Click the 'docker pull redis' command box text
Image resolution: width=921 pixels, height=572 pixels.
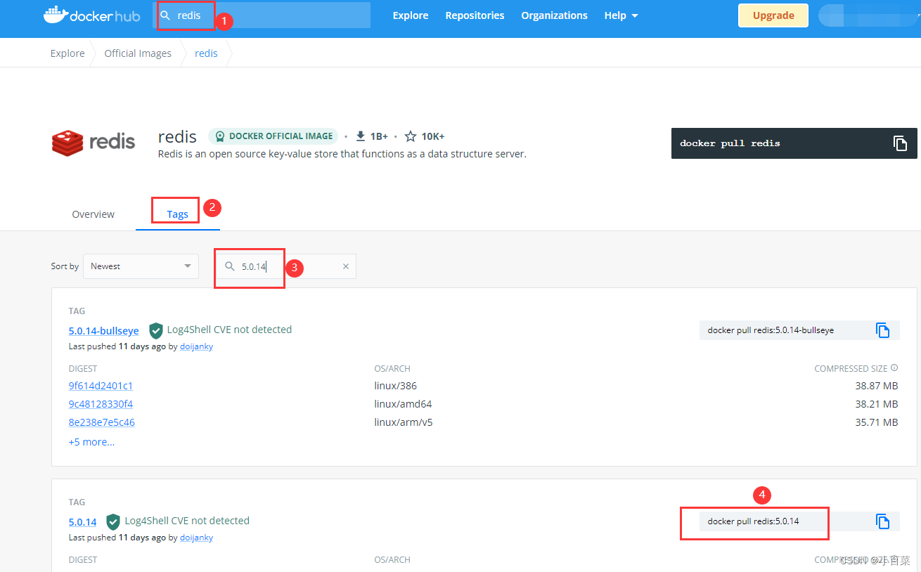pyautogui.click(x=730, y=143)
